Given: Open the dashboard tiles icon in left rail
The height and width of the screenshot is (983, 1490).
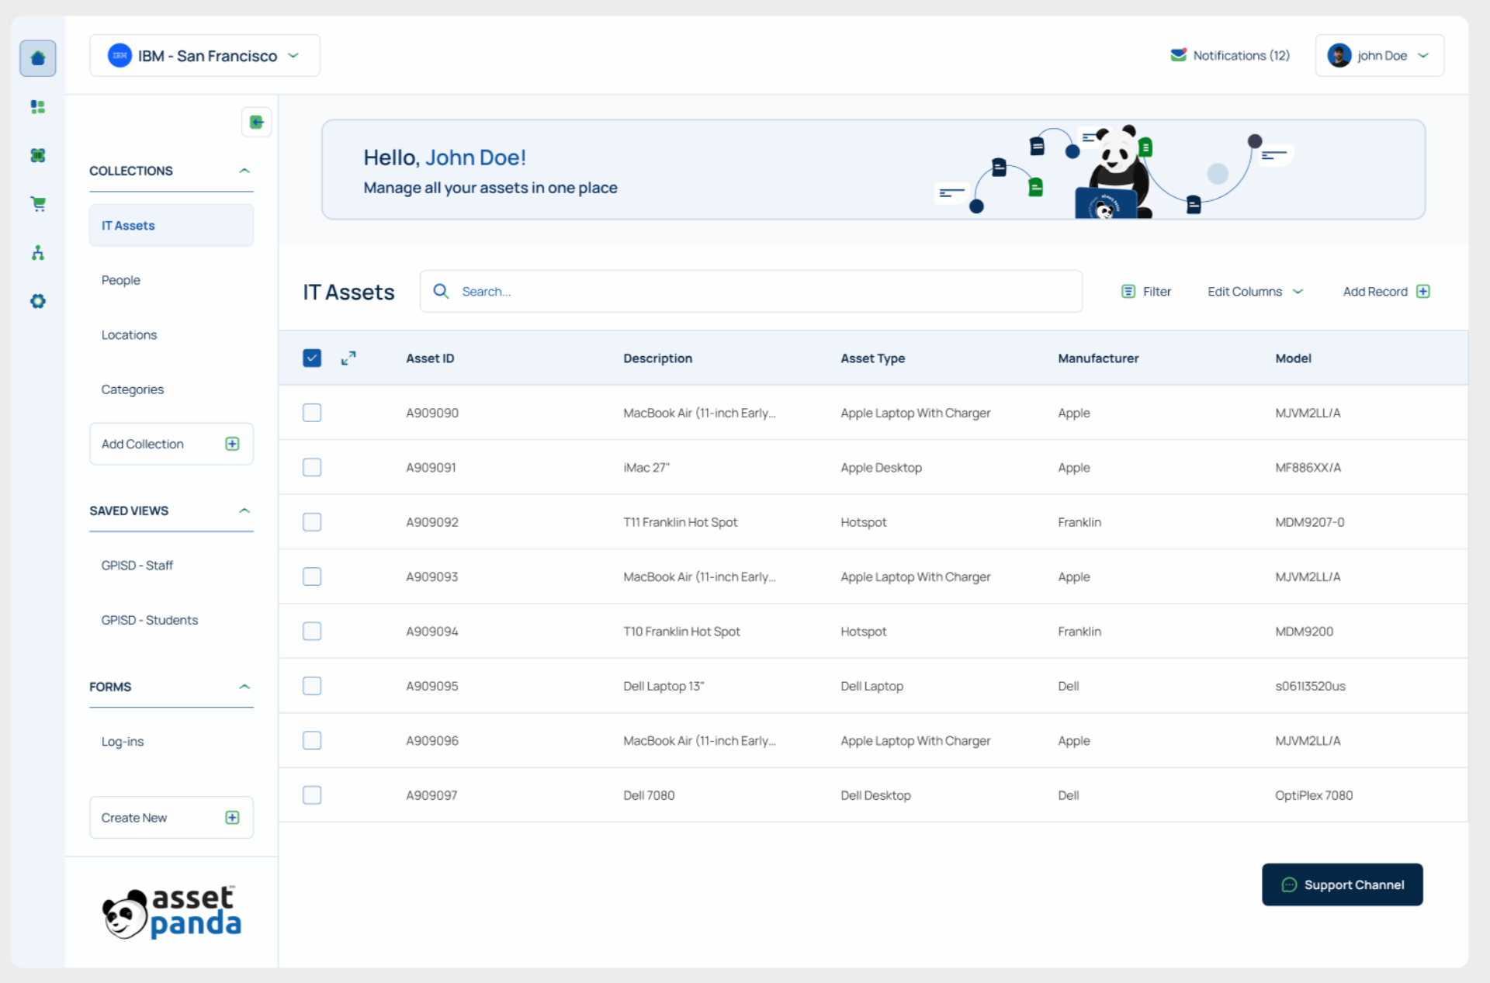Looking at the screenshot, I should point(37,107).
